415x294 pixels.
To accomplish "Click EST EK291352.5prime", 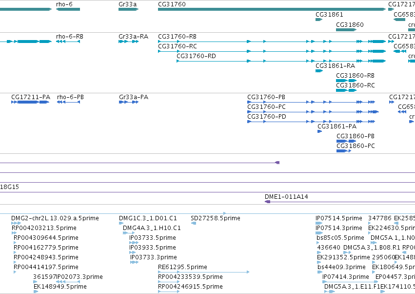I will pos(319,262).
